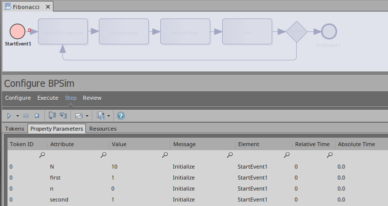
Task: Select the Execute menu tab
Action: [x=48, y=98]
